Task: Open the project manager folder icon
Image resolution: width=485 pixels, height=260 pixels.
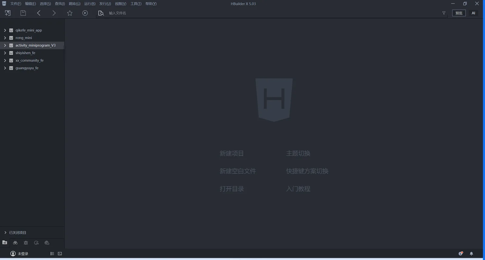Action: (5, 242)
